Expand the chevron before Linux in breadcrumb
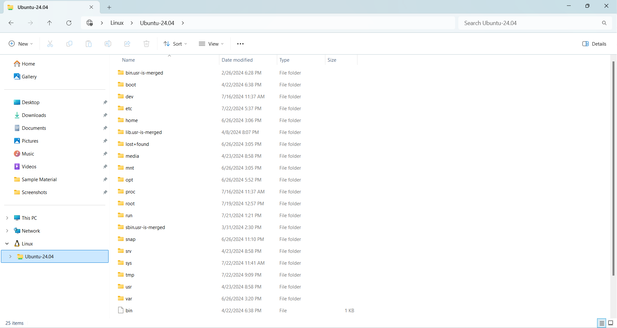The image size is (617, 328). pyautogui.click(x=102, y=23)
